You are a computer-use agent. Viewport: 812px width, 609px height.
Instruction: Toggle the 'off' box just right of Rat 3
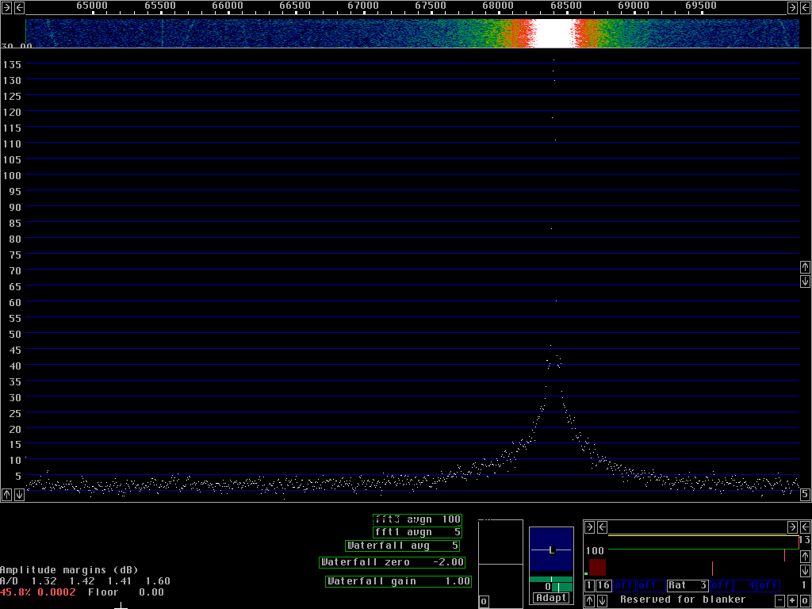pos(721,586)
